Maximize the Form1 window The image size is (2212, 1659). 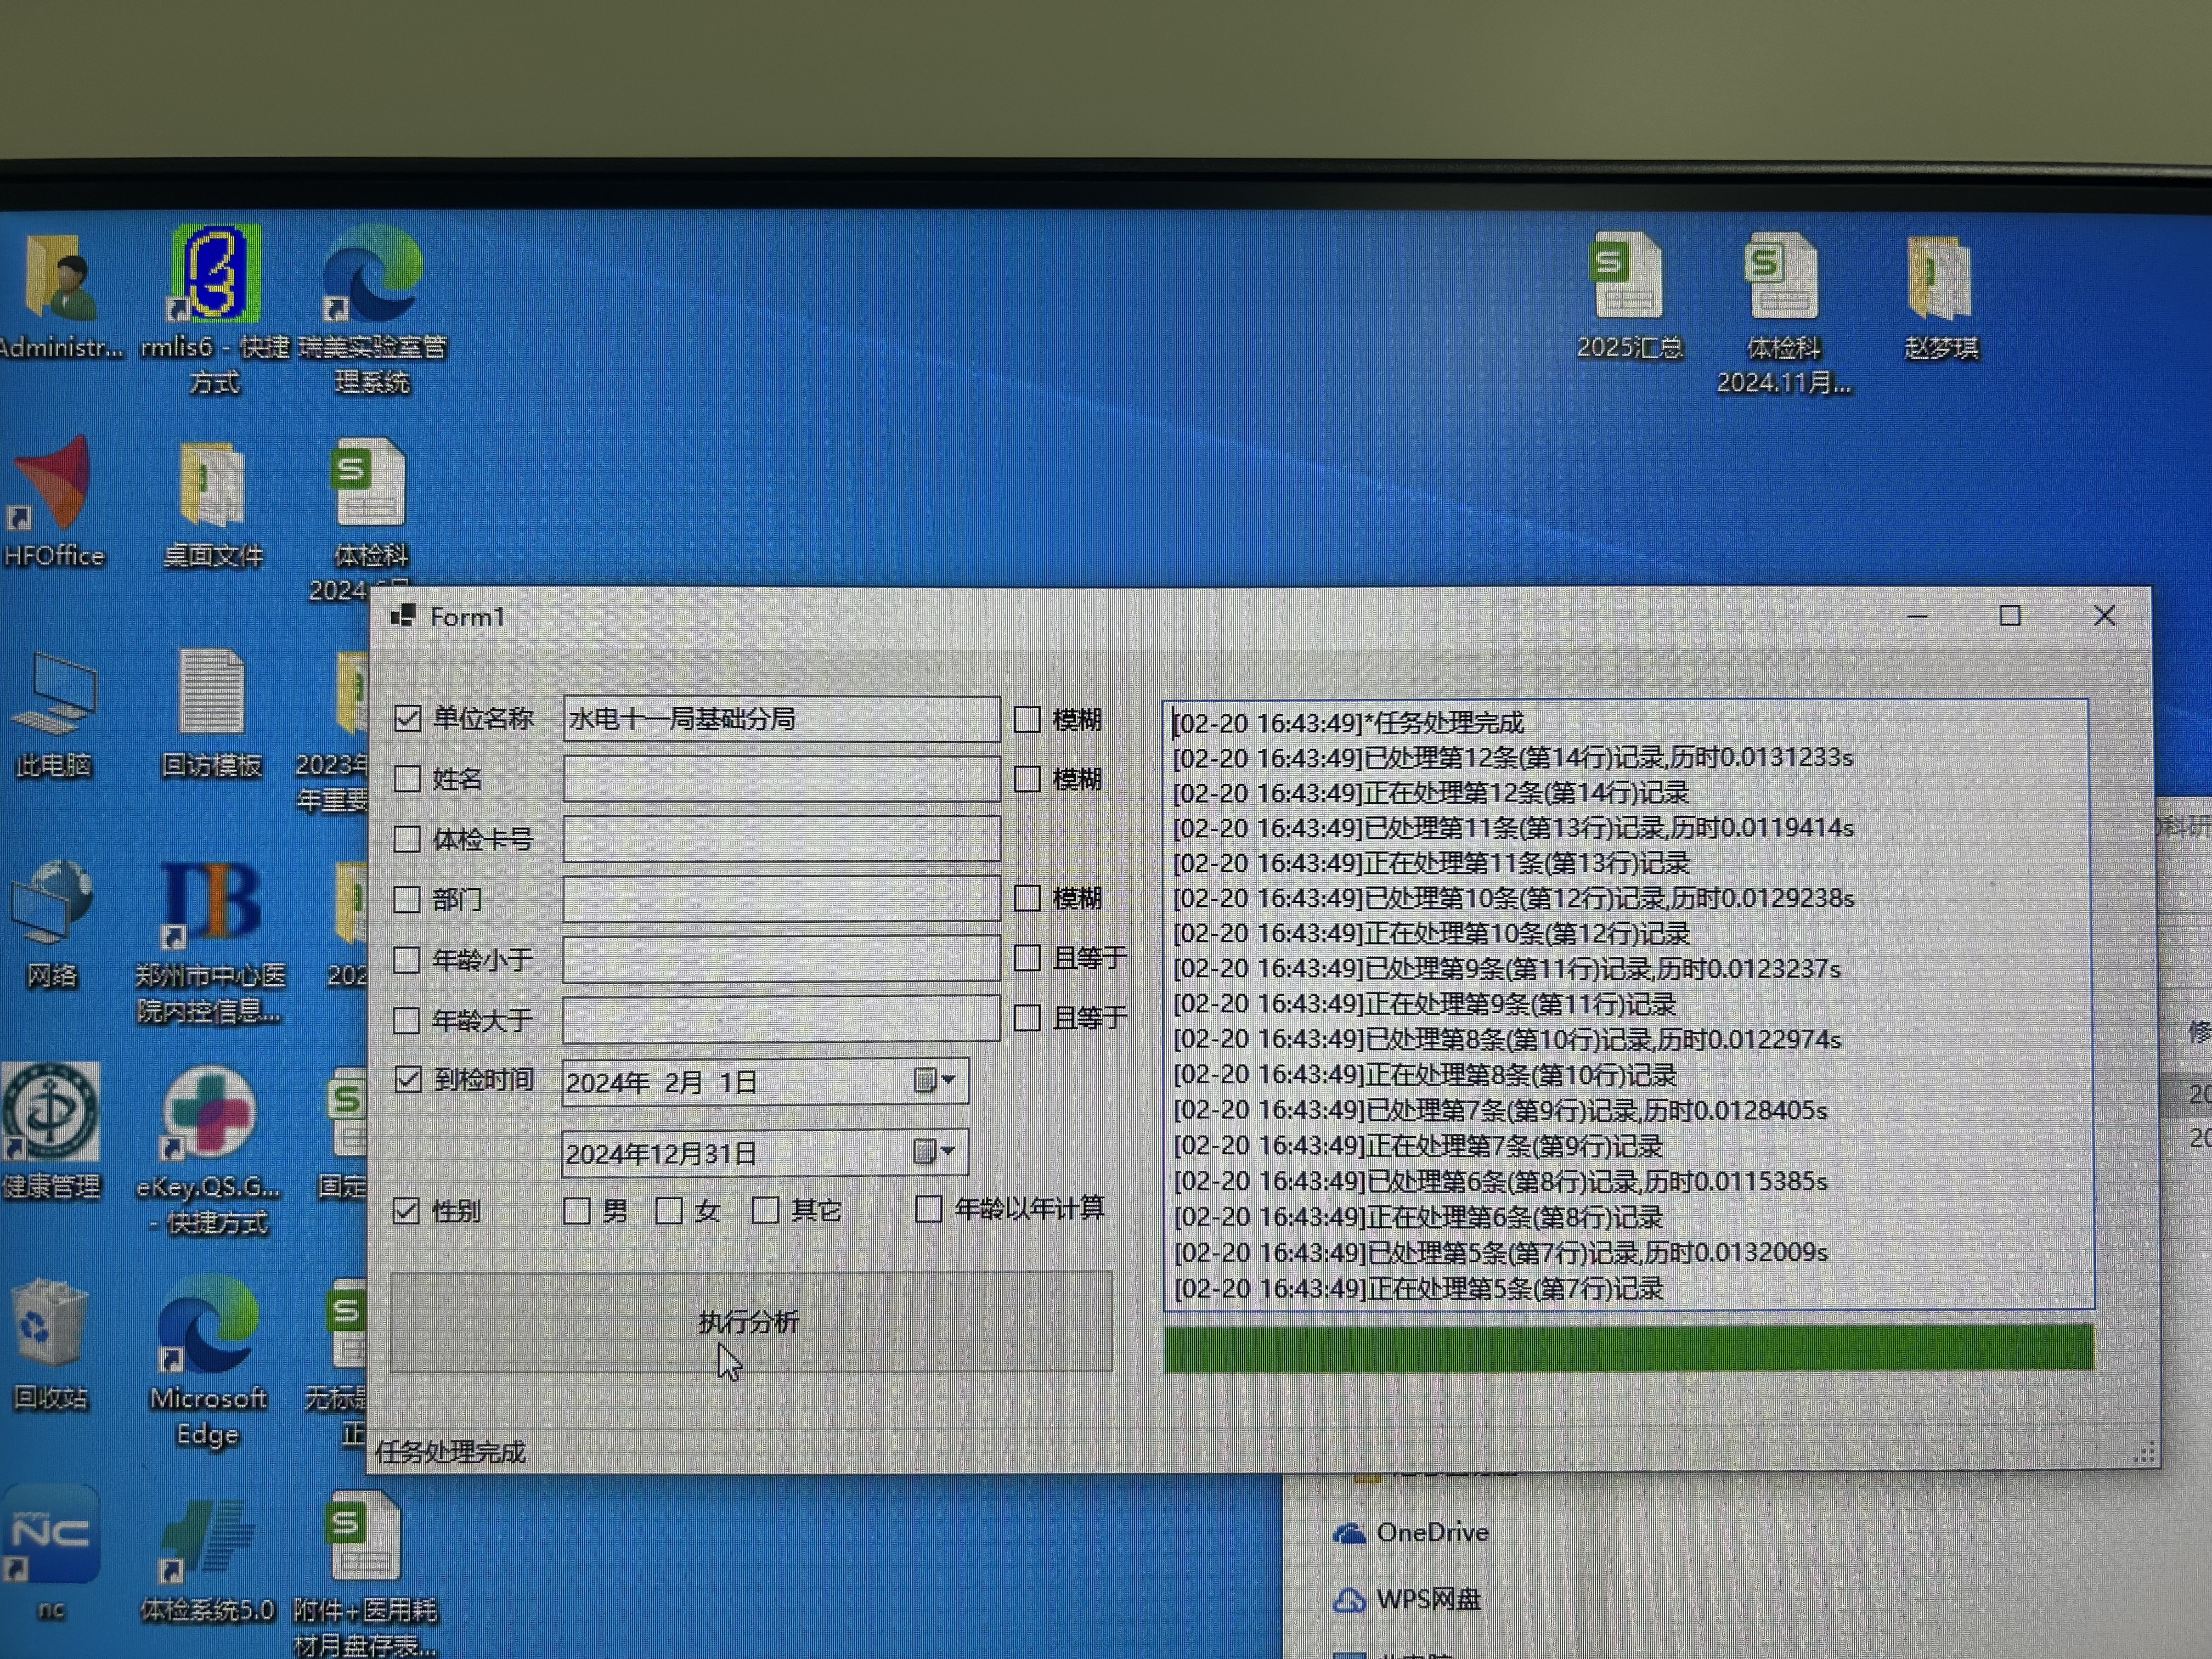click(2010, 616)
